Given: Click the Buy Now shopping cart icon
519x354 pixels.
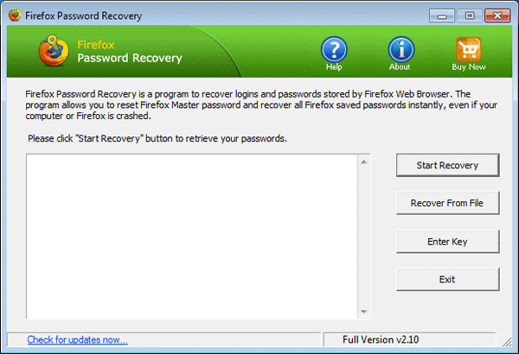Looking at the screenshot, I should (x=468, y=49).
